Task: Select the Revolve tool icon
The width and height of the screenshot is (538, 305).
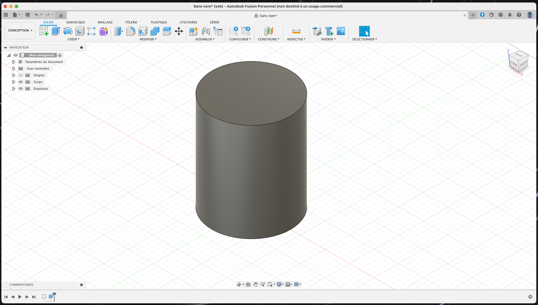Action: (68, 31)
